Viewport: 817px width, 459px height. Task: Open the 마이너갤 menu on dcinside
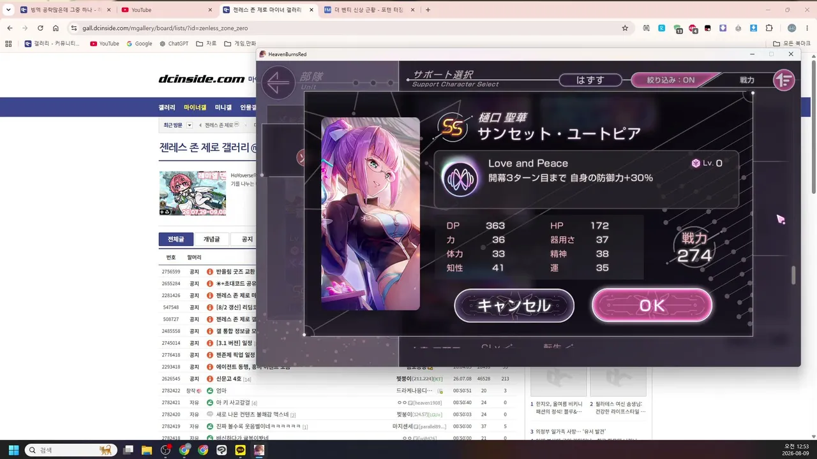(x=195, y=108)
